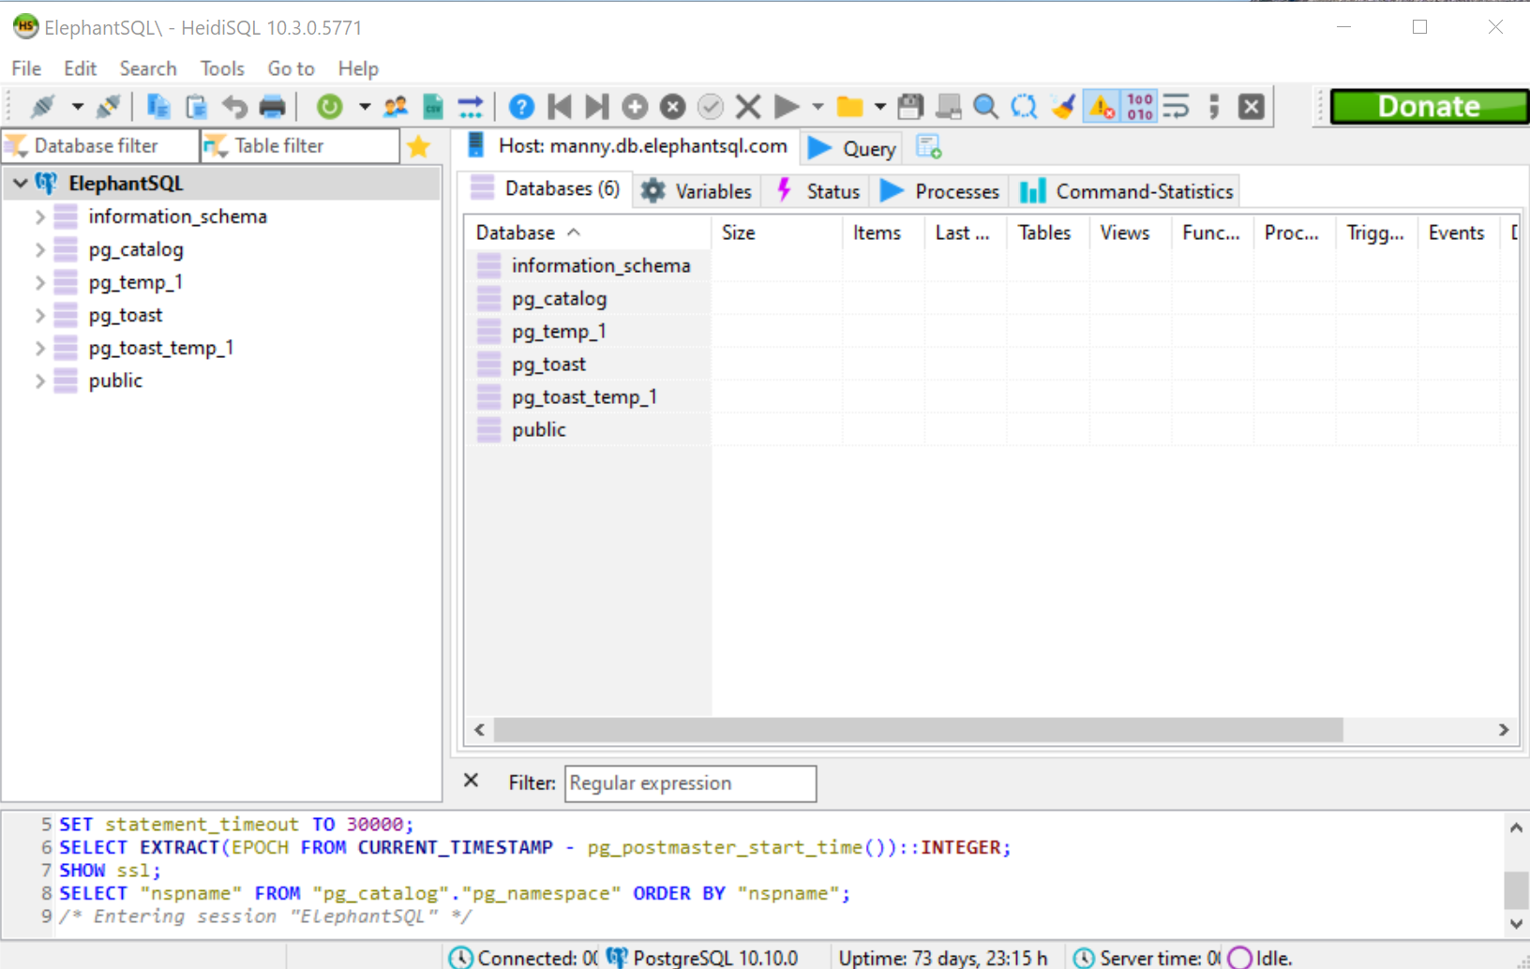Viewport: 1530px width, 969px height.
Task: Expand pg_catalog in the tree
Action: [39, 249]
